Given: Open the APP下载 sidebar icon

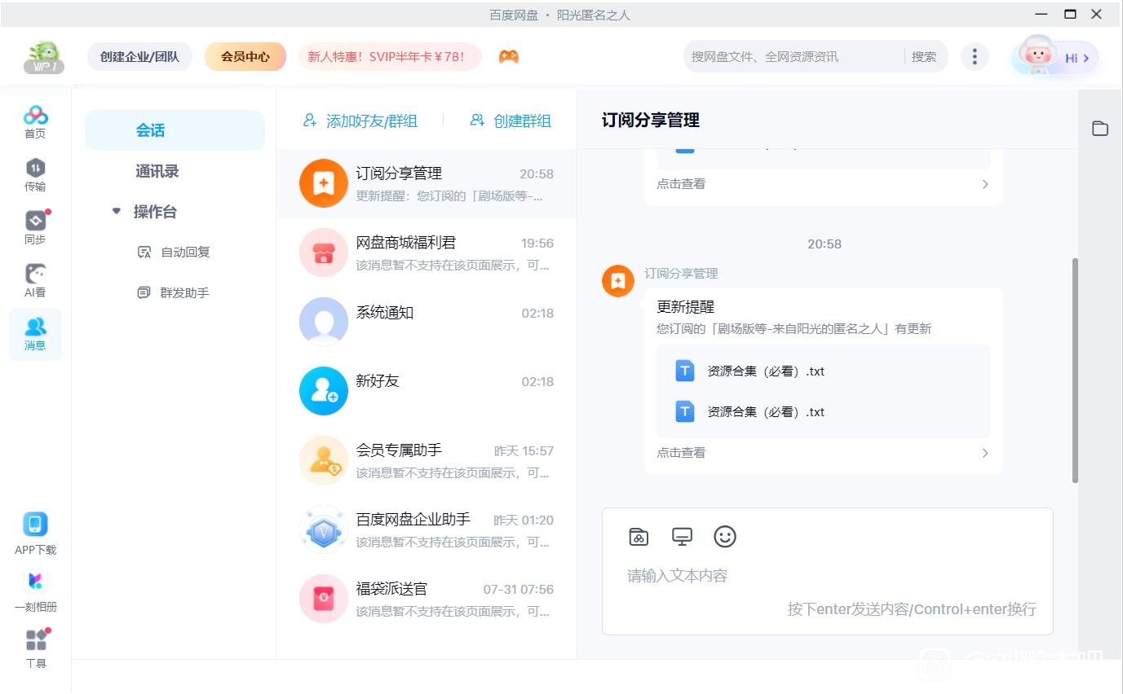Looking at the screenshot, I should (35, 534).
